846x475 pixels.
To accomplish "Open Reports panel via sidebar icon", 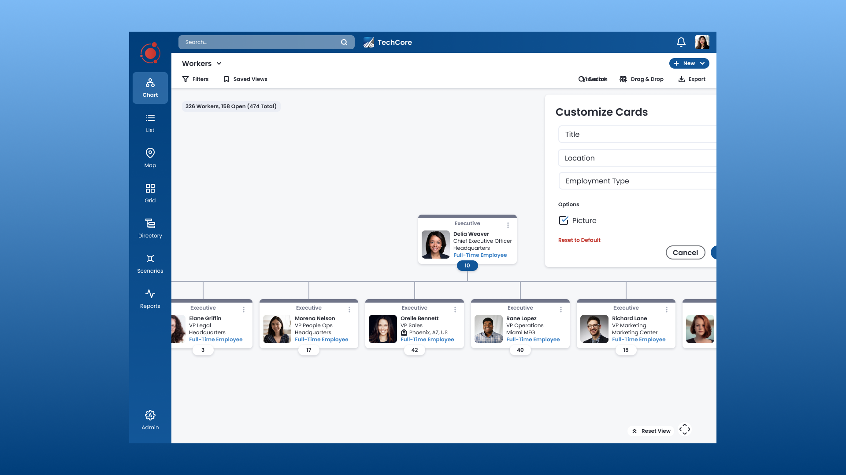I will click(150, 298).
